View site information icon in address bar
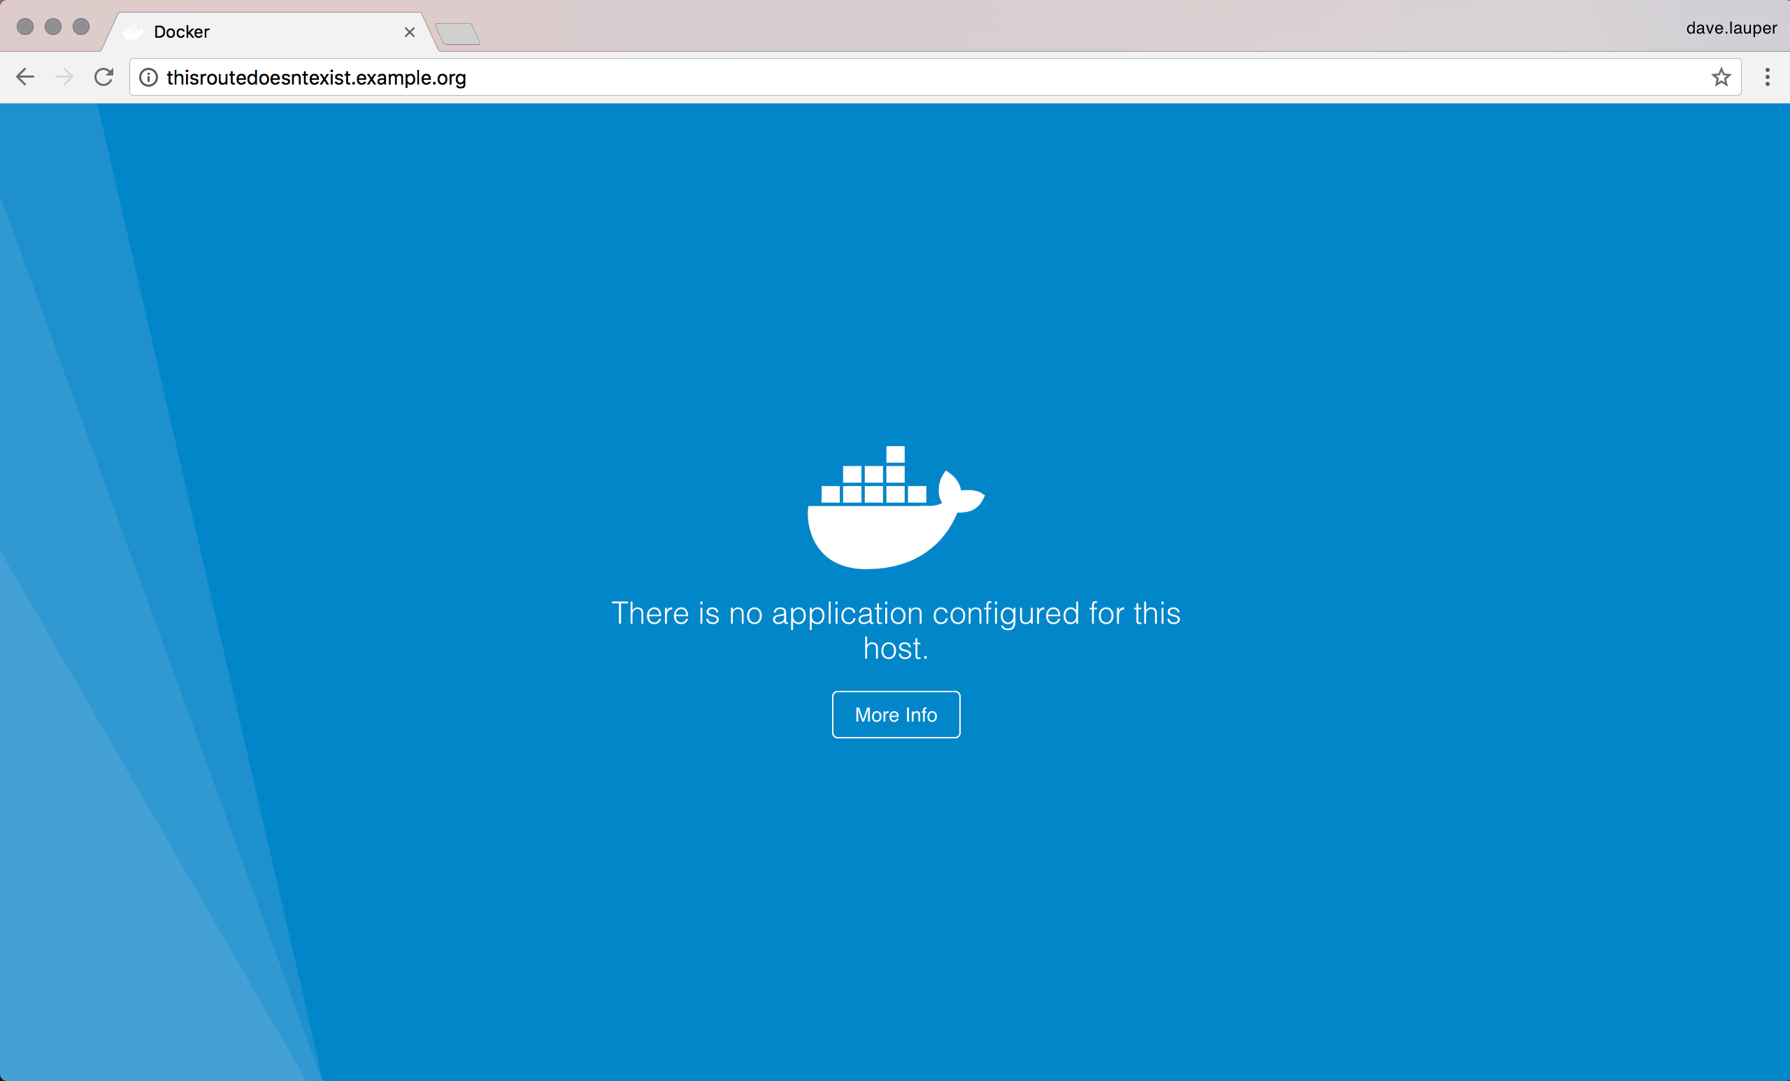1790x1081 pixels. 148,77
